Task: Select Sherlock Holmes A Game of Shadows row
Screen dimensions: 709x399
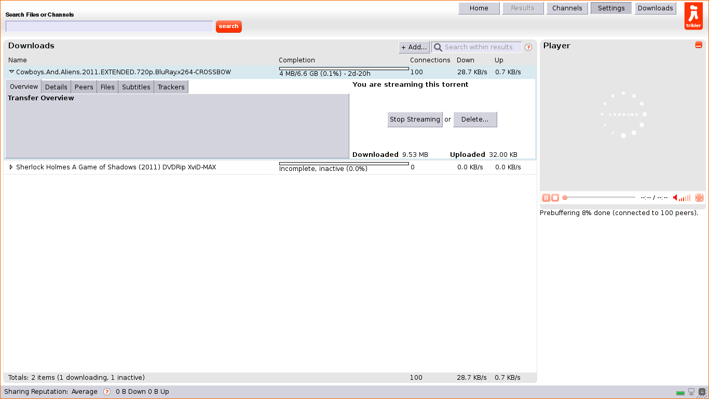Action: coord(270,167)
